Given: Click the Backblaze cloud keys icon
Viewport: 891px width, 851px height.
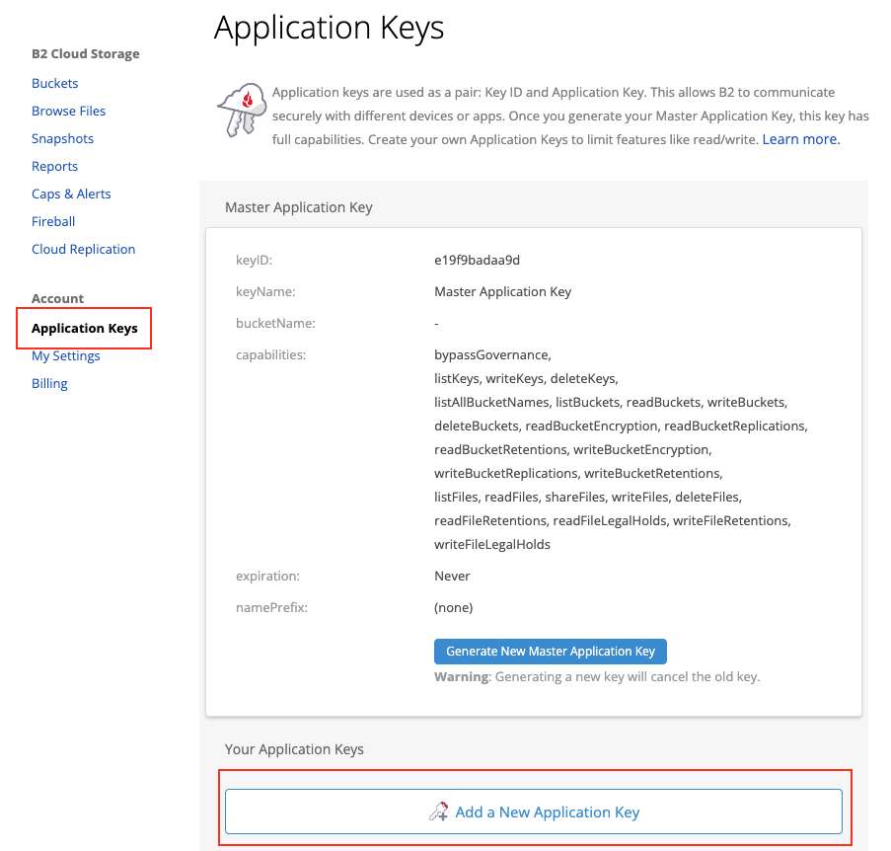Looking at the screenshot, I should [242, 110].
